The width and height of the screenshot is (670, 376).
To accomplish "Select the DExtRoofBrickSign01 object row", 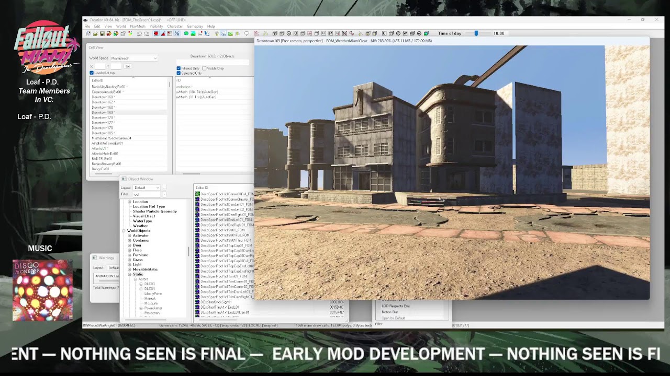I will [x=216, y=302].
